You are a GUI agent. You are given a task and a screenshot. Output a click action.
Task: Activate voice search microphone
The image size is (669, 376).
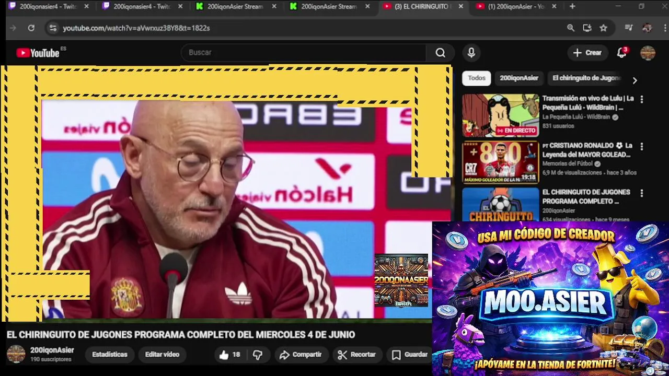tap(471, 52)
